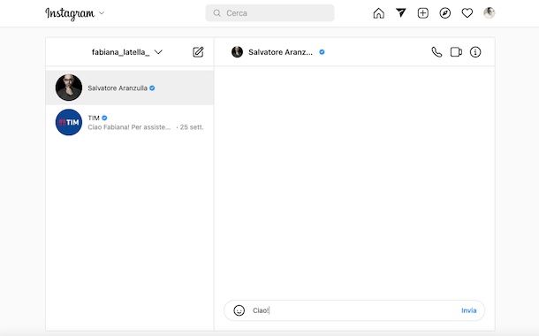
Task: Click message preview 'Ciao Fabiana! Per assiste...'
Action: pos(129,127)
